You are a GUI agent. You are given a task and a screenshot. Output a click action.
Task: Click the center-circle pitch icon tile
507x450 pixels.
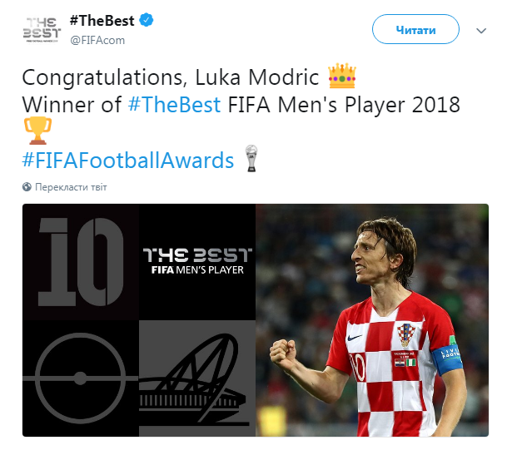coord(81,379)
